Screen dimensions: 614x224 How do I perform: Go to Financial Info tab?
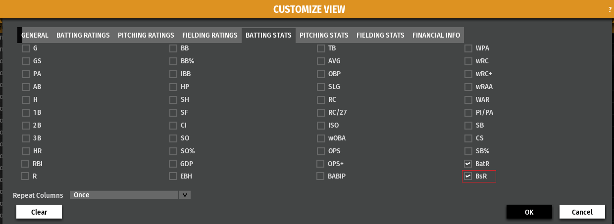point(436,35)
